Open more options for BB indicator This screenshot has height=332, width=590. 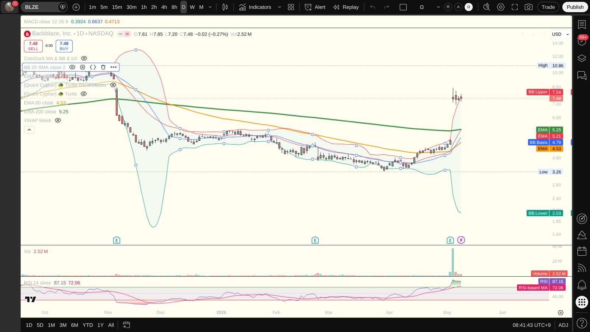point(114,67)
